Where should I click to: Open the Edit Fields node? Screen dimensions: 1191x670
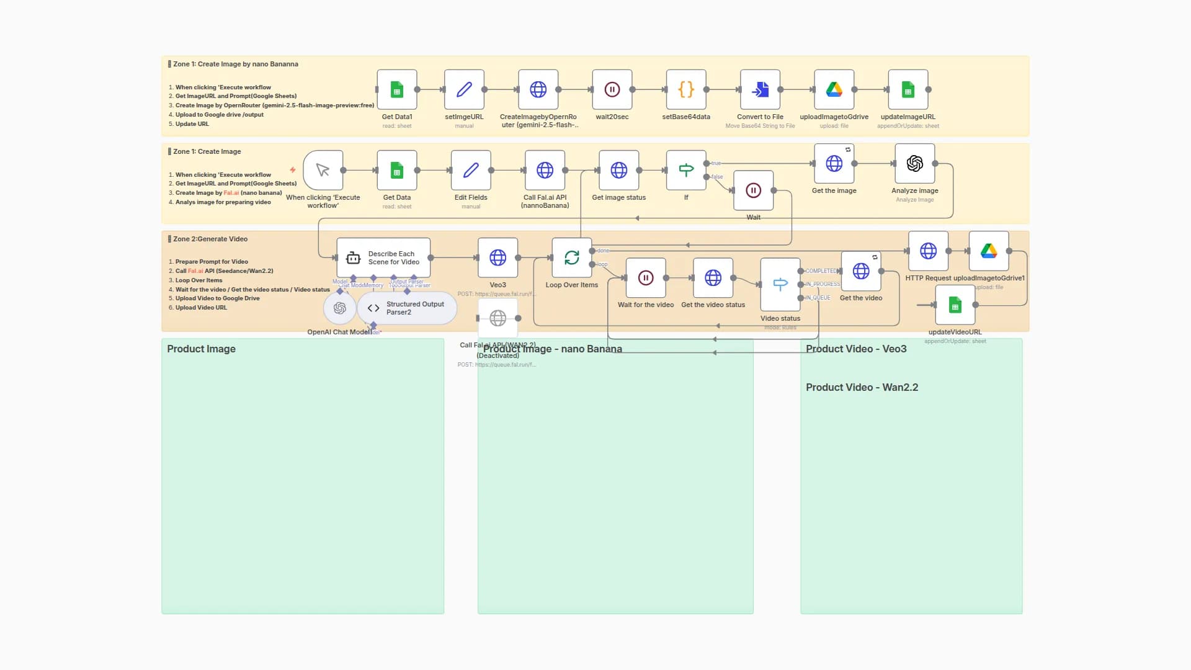click(x=471, y=169)
